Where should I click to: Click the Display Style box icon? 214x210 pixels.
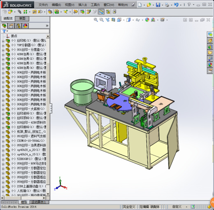(128, 20)
